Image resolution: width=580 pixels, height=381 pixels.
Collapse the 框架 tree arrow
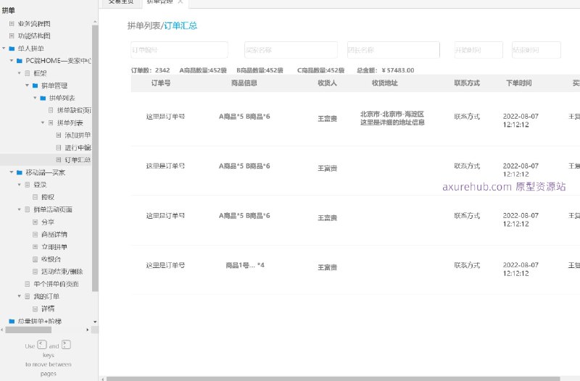(x=20, y=73)
